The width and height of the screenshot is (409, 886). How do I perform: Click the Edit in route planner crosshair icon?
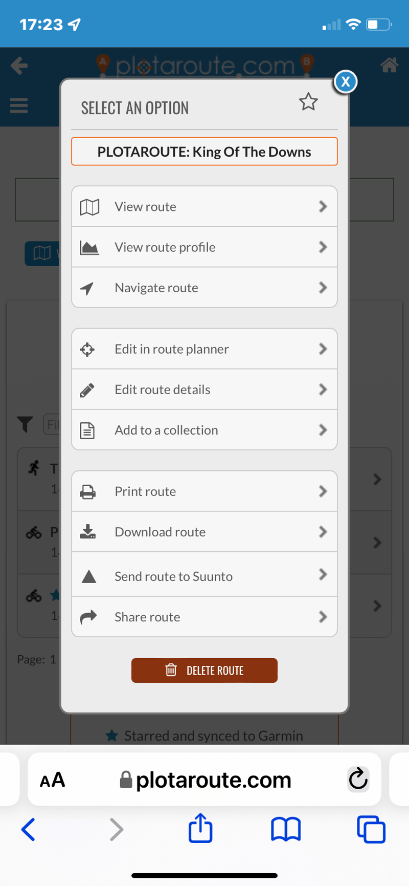(x=87, y=349)
